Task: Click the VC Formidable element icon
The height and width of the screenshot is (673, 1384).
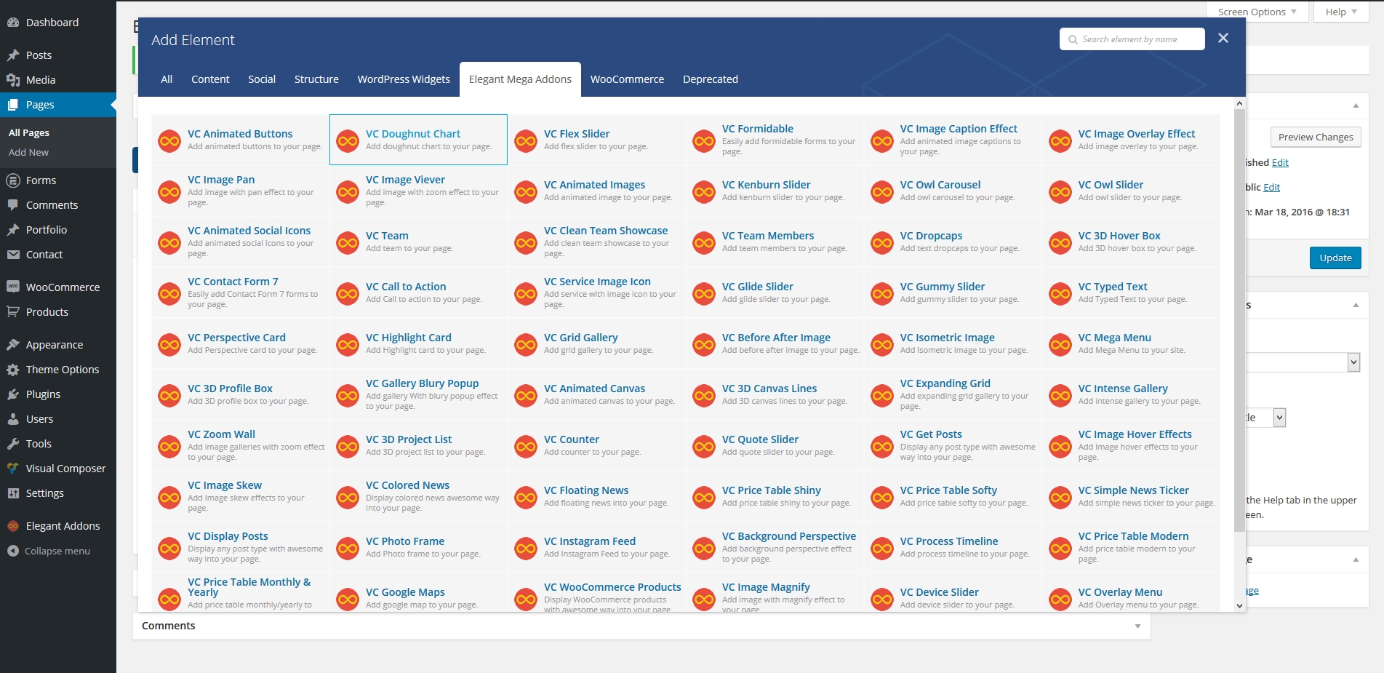Action: point(704,140)
